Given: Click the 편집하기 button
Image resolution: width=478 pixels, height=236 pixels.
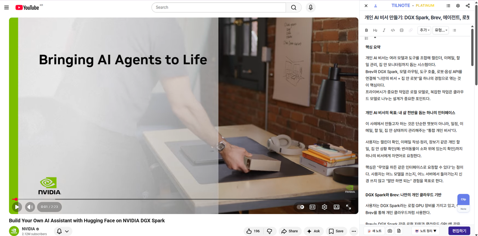Looking at the screenshot, I should (459, 231).
